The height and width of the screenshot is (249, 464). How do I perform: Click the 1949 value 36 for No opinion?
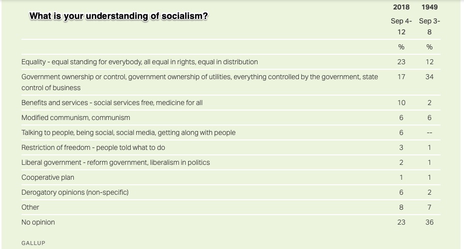point(430,222)
